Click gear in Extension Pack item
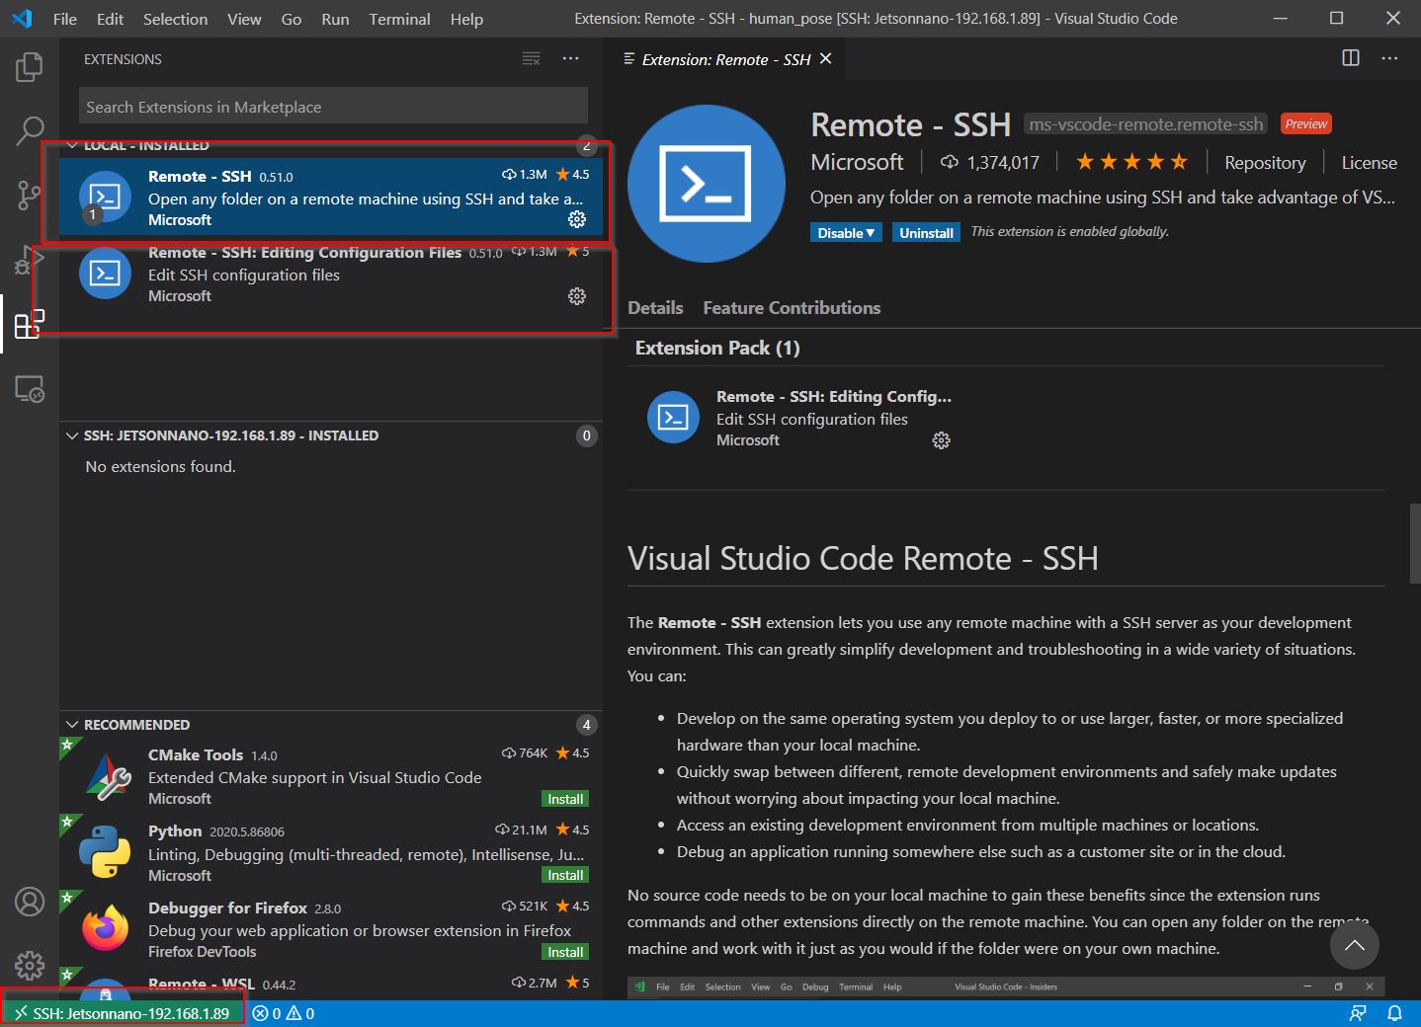The height and width of the screenshot is (1027, 1421). click(941, 440)
